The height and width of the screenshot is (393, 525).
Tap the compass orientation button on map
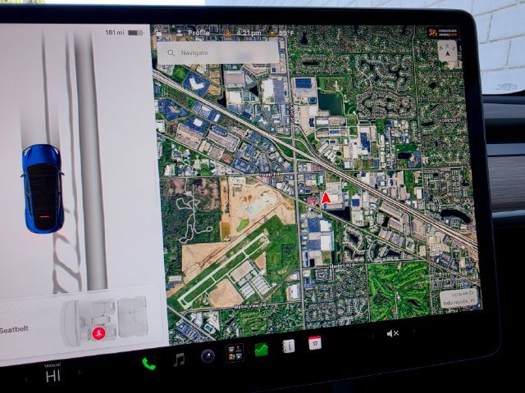447,51
